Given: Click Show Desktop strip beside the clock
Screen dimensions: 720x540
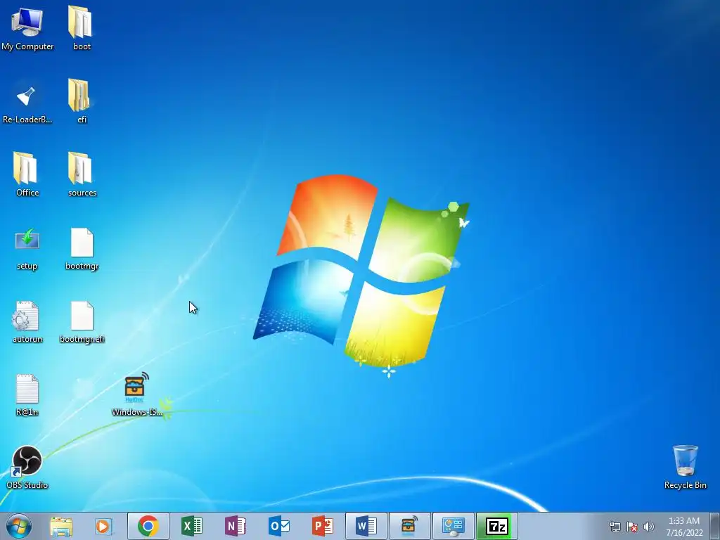Looking at the screenshot, I should point(714,526).
